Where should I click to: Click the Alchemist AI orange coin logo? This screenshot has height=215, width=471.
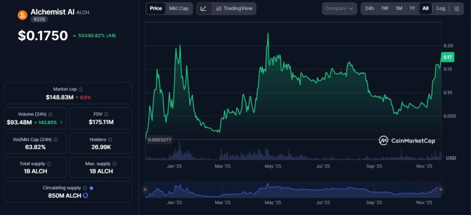tap(23, 15)
